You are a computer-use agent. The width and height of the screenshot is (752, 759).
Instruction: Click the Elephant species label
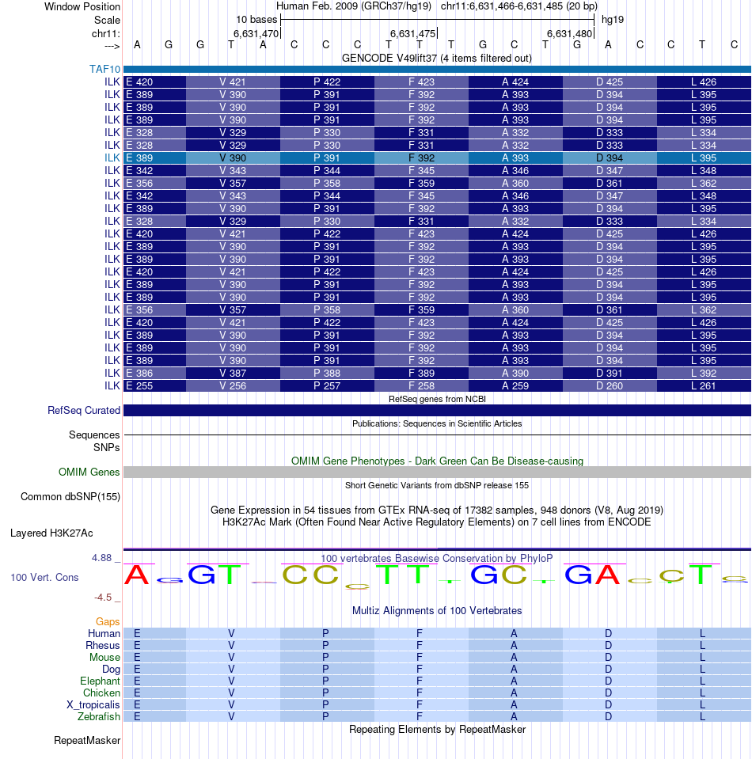click(x=100, y=681)
